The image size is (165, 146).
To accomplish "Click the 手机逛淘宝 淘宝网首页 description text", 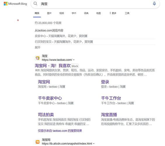I will (x=64, y=122).
